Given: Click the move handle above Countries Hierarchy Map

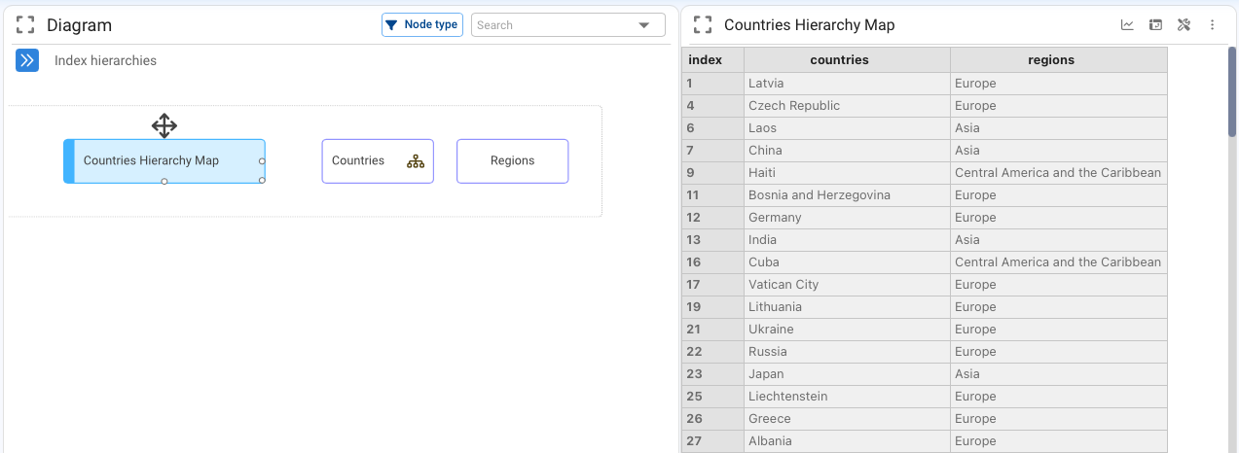Looking at the screenshot, I should [x=164, y=125].
